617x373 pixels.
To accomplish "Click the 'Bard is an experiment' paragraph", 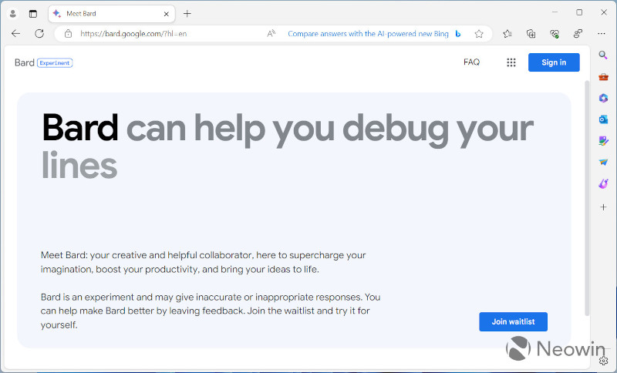I will pyautogui.click(x=211, y=311).
